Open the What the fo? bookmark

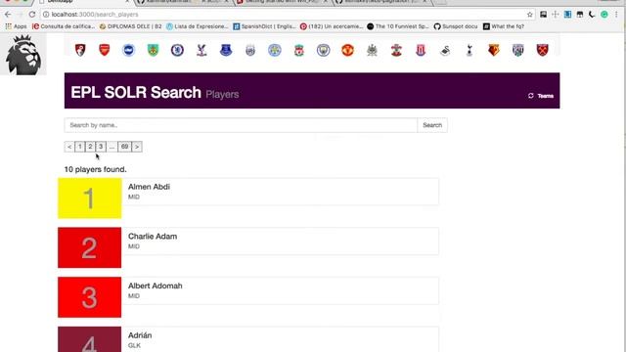point(504,26)
